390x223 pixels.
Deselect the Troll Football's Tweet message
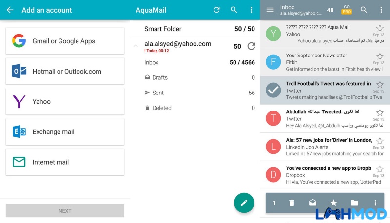click(273, 90)
